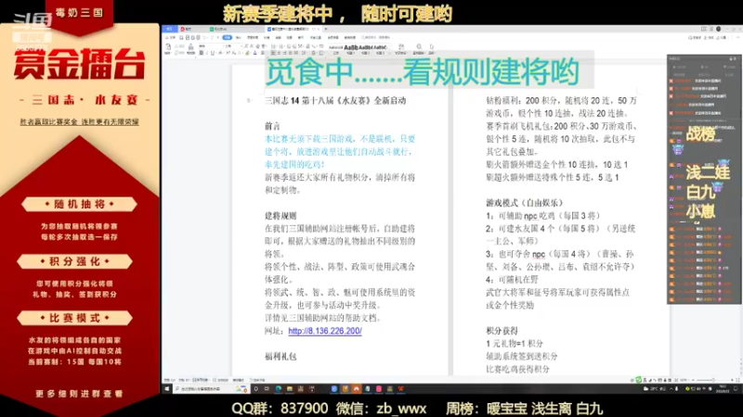Open the font name dropdown
The image size is (743, 417).
[211, 45]
